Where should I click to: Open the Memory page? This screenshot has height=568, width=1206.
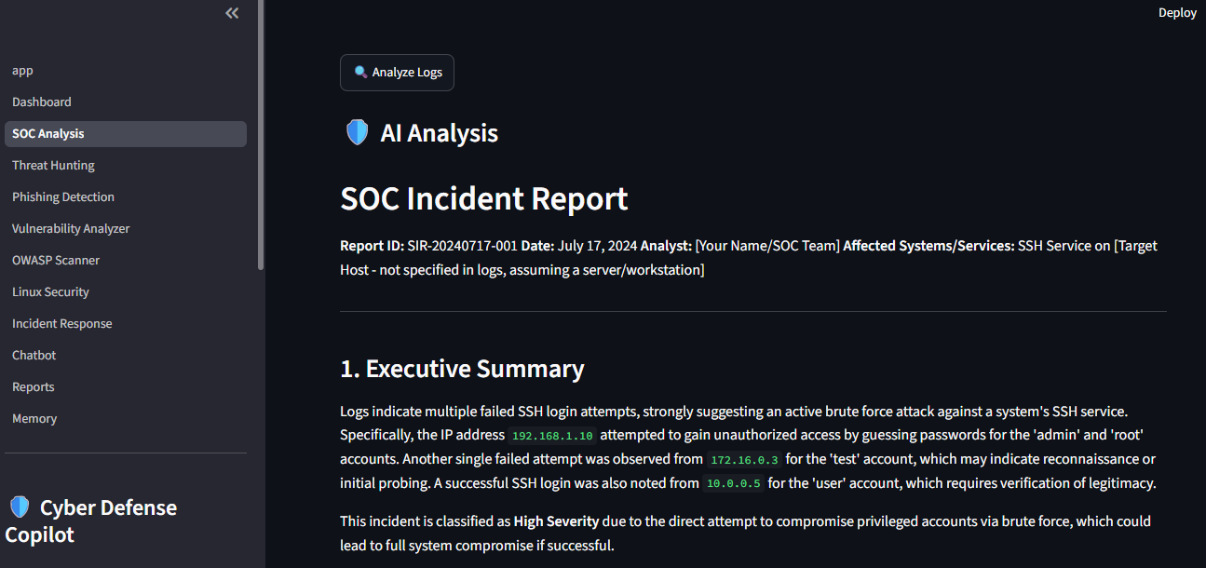click(x=126, y=419)
